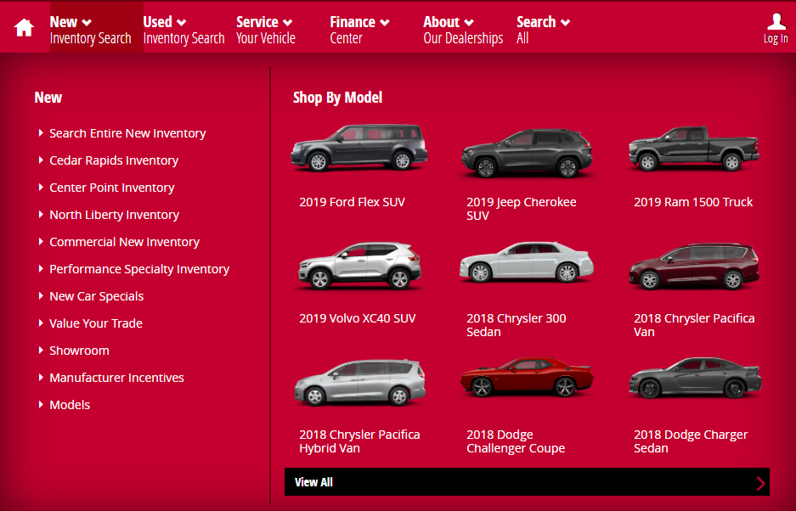The width and height of the screenshot is (796, 511).
Task: Click the 2018 Dodge Challenger Coupe thumbnail
Action: [526, 379]
